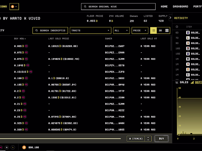
Task: Click the items count stepper arrows
Action: pyautogui.click(x=148, y=139)
